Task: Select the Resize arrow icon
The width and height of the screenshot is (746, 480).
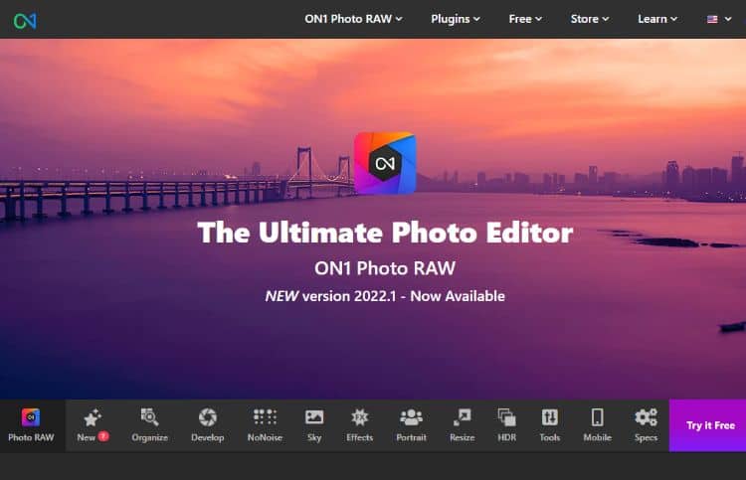Action: click(x=462, y=417)
